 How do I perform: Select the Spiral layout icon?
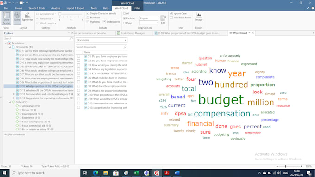17,18
